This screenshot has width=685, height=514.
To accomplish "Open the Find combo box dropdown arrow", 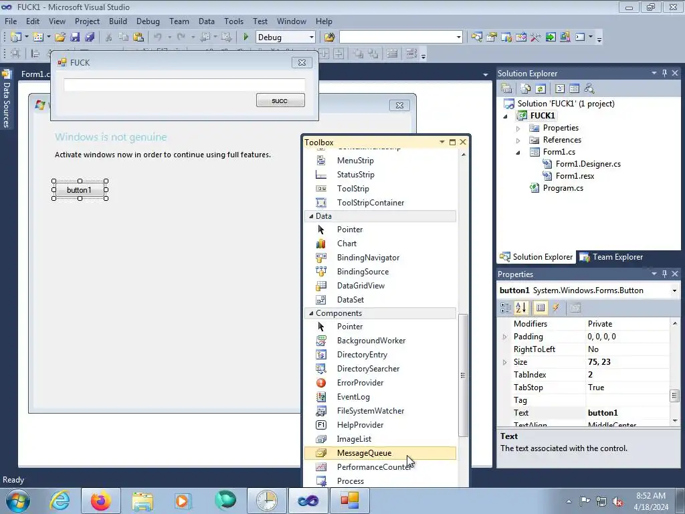I will pyautogui.click(x=459, y=37).
